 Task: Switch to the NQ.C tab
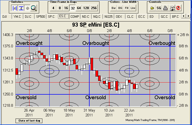97,17
